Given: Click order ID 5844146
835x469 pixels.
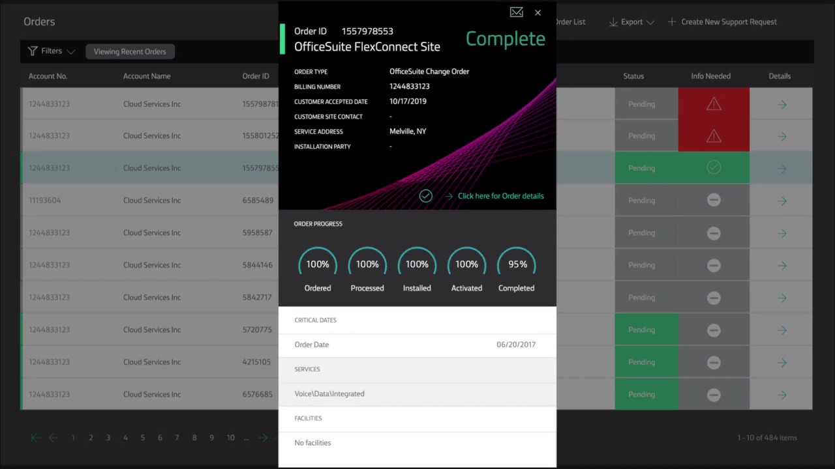Looking at the screenshot, I should click(257, 265).
